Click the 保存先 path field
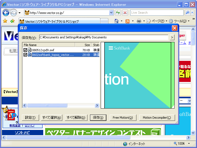 coord(104,37)
